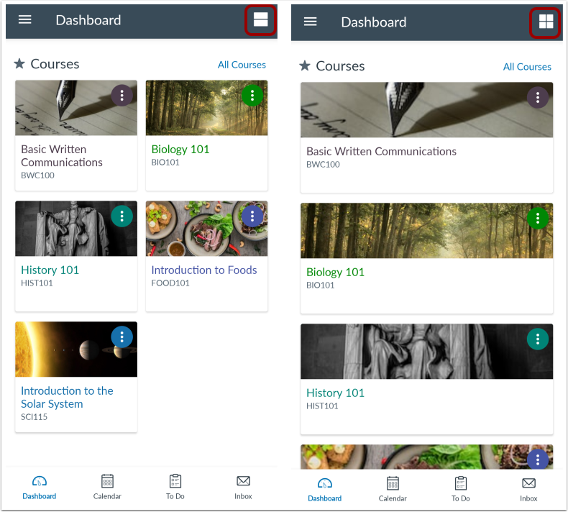This screenshot has width=568, height=512.
Task: Open options for Introduction to the Solar System card
Action: coord(122,337)
